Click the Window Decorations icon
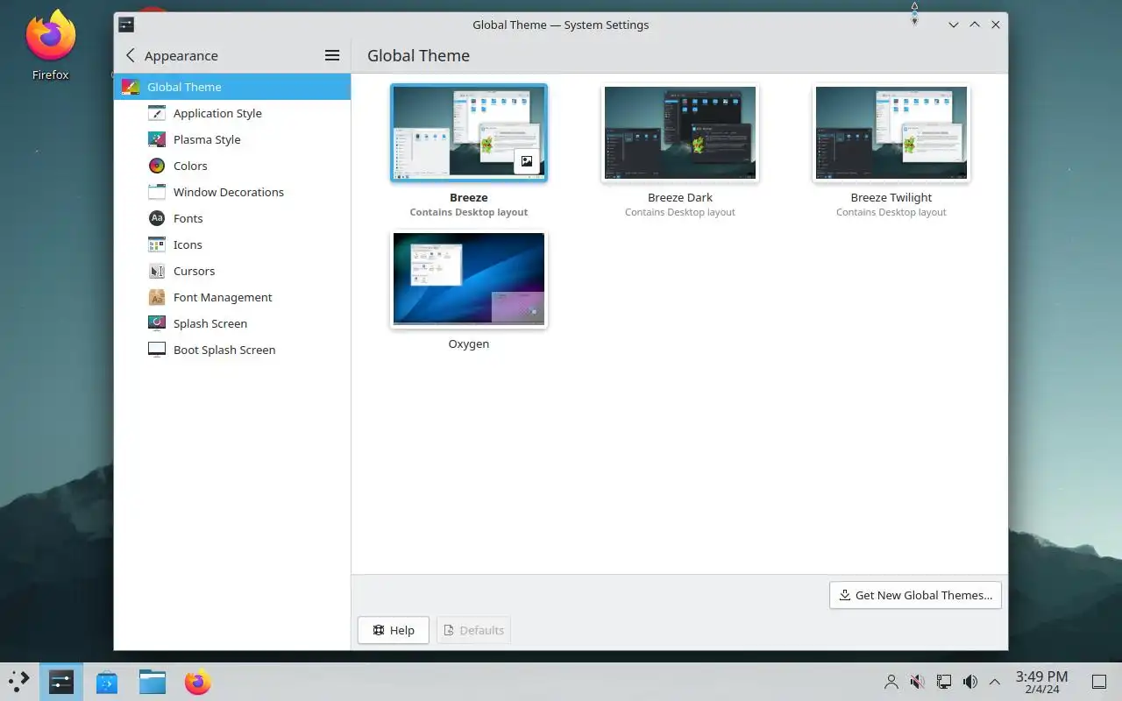This screenshot has height=701, width=1122. [x=157, y=192]
